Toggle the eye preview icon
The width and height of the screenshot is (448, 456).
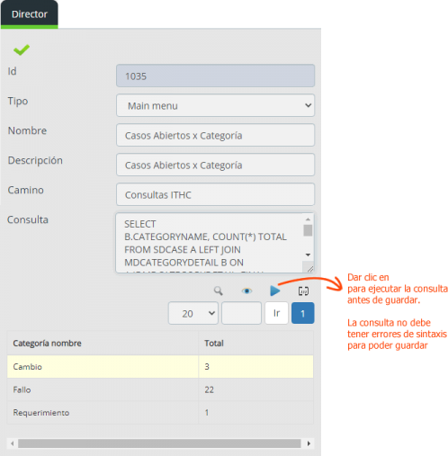[x=246, y=291]
